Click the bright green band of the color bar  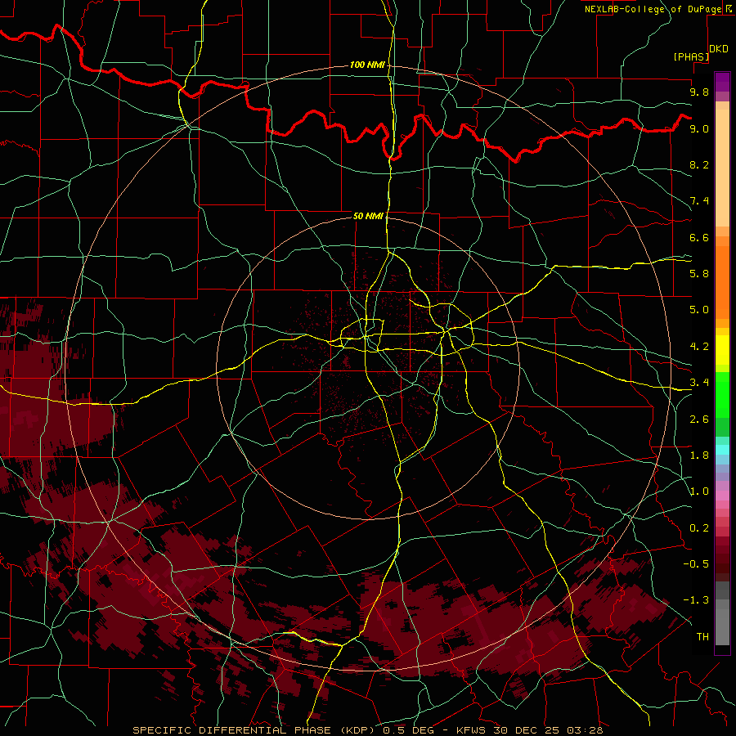point(722,396)
